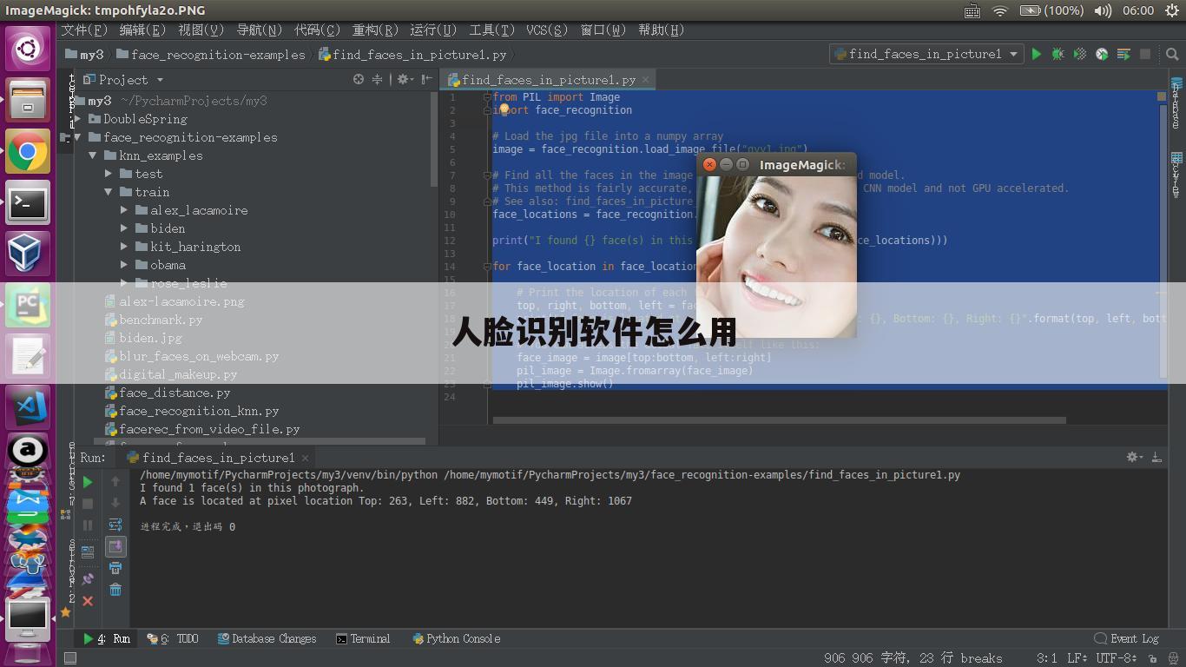Image resolution: width=1186 pixels, height=667 pixels.
Task: Open the volume indicator in the system tray
Action: (x=1103, y=10)
